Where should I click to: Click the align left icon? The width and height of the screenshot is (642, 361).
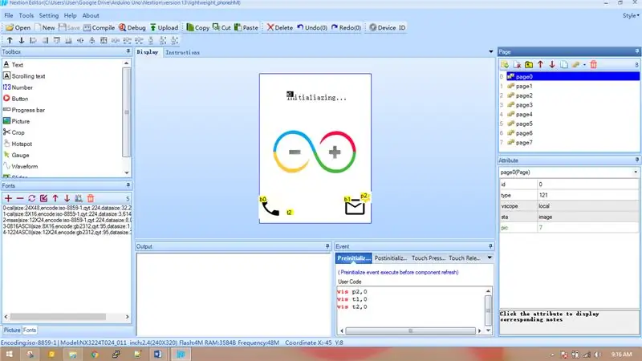click(33, 40)
